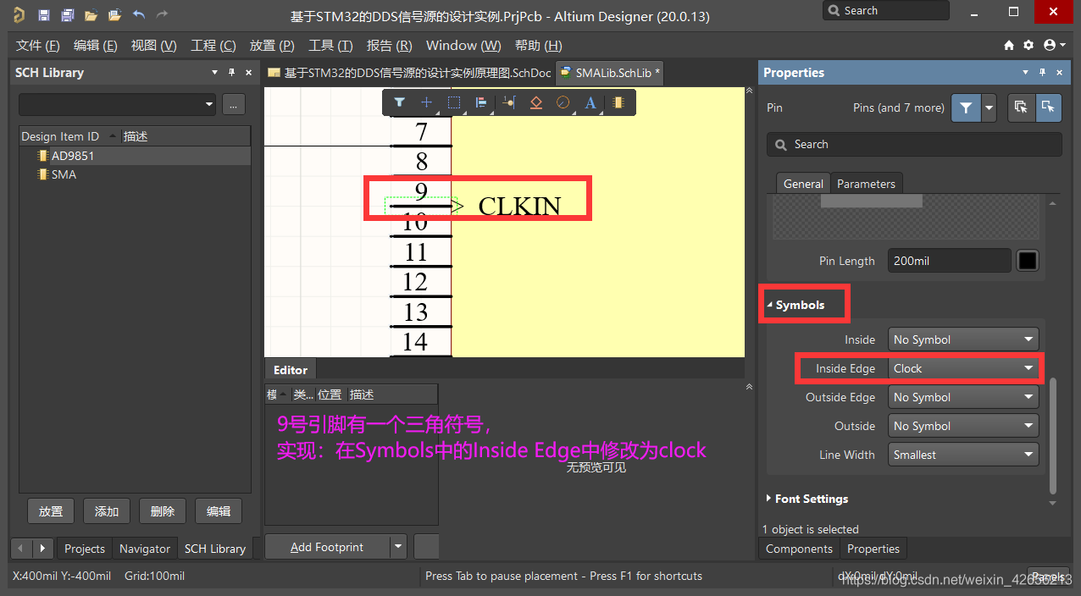Viewport: 1081px width, 596px height.
Task: Open the Home icon in the top right
Action: [1009, 45]
